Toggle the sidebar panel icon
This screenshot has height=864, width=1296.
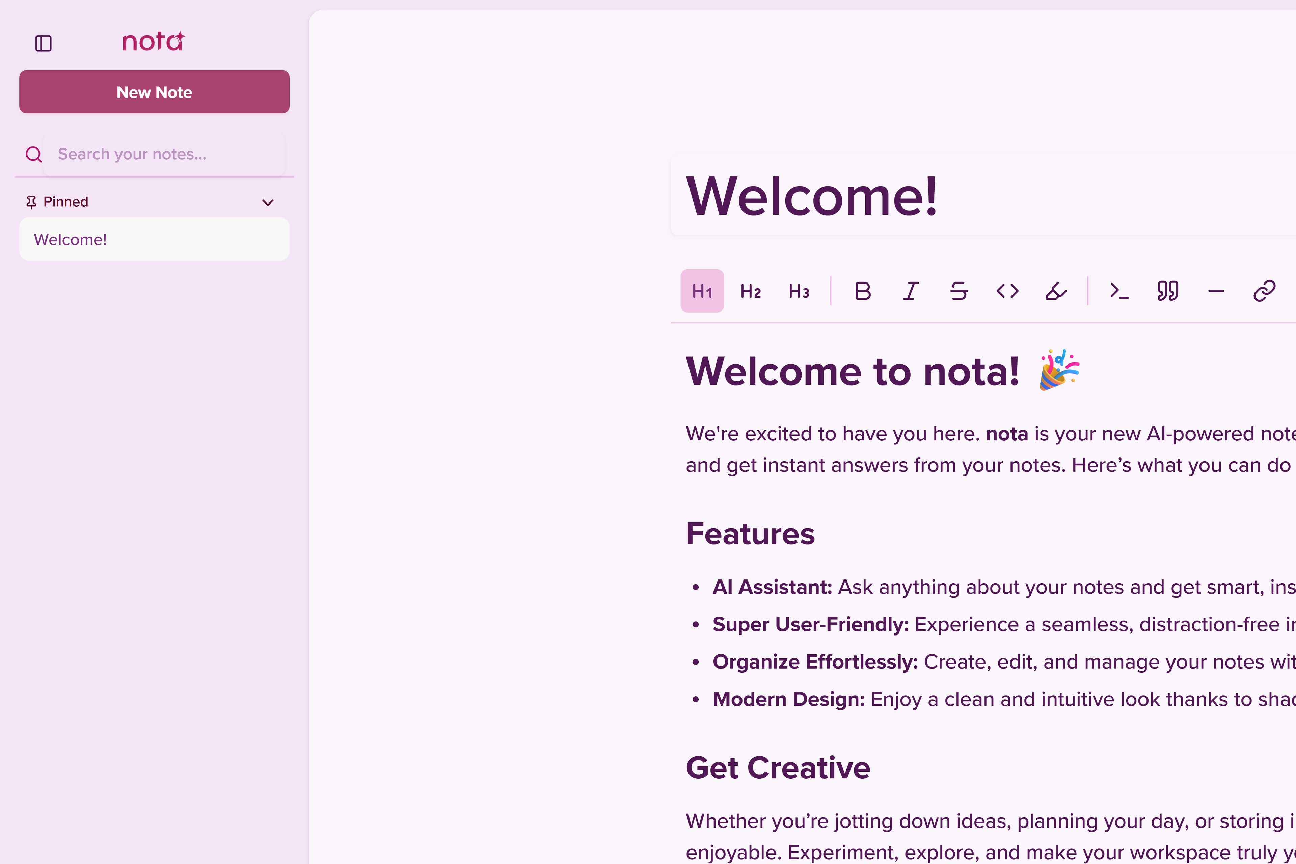(x=43, y=43)
